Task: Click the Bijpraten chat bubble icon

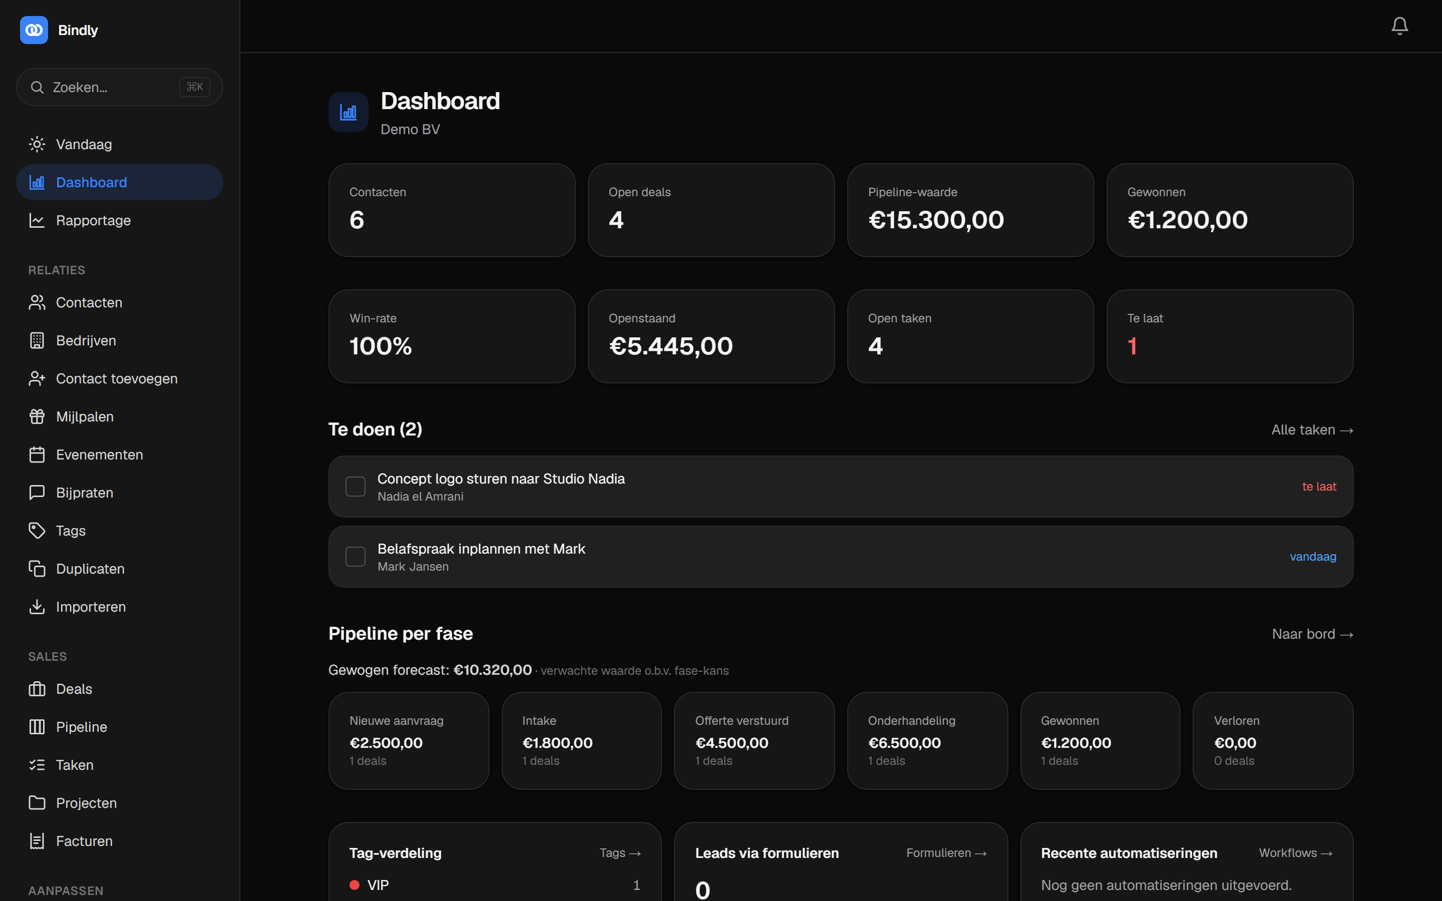Action: point(37,493)
